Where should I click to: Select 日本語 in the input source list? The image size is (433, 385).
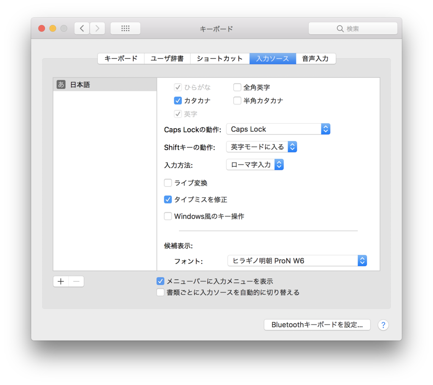pyautogui.click(x=105, y=85)
